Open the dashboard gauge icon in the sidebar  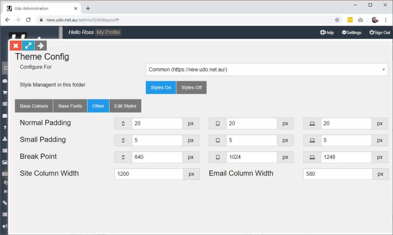5,81
